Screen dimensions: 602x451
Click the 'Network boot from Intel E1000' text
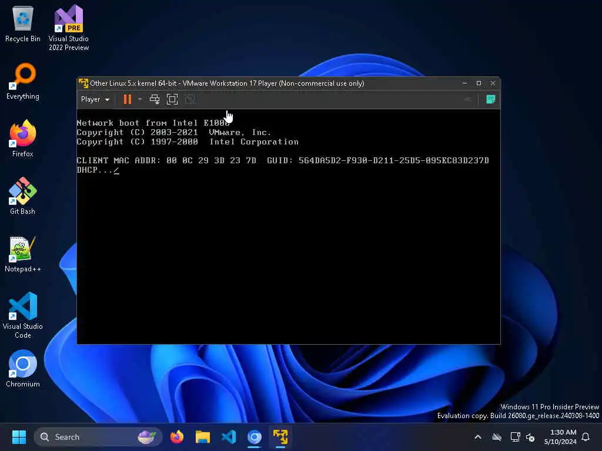click(153, 123)
